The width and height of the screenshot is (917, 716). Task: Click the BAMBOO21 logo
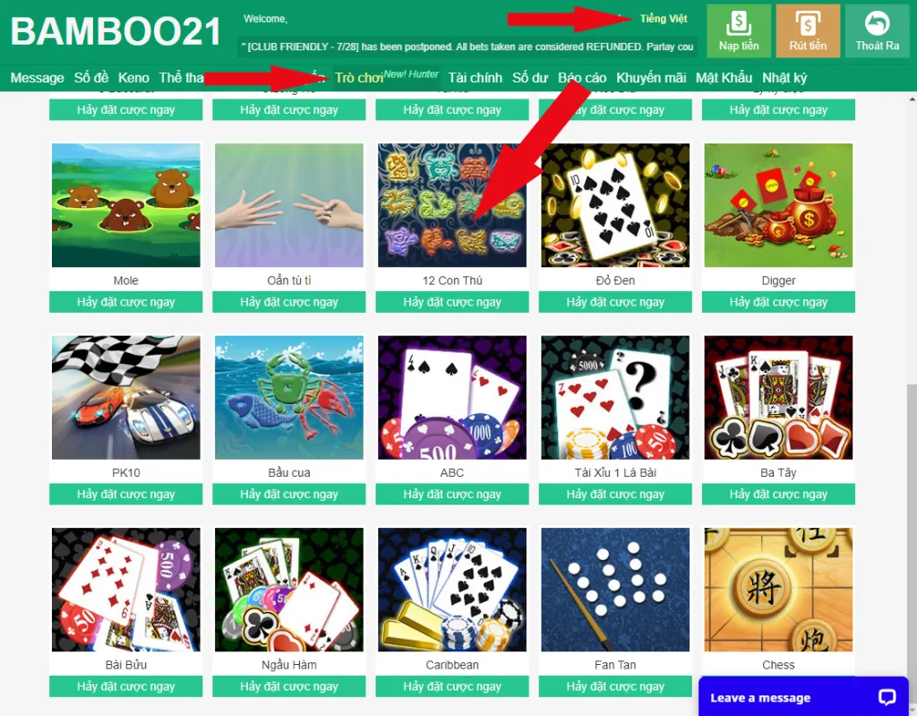tap(116, 31)
